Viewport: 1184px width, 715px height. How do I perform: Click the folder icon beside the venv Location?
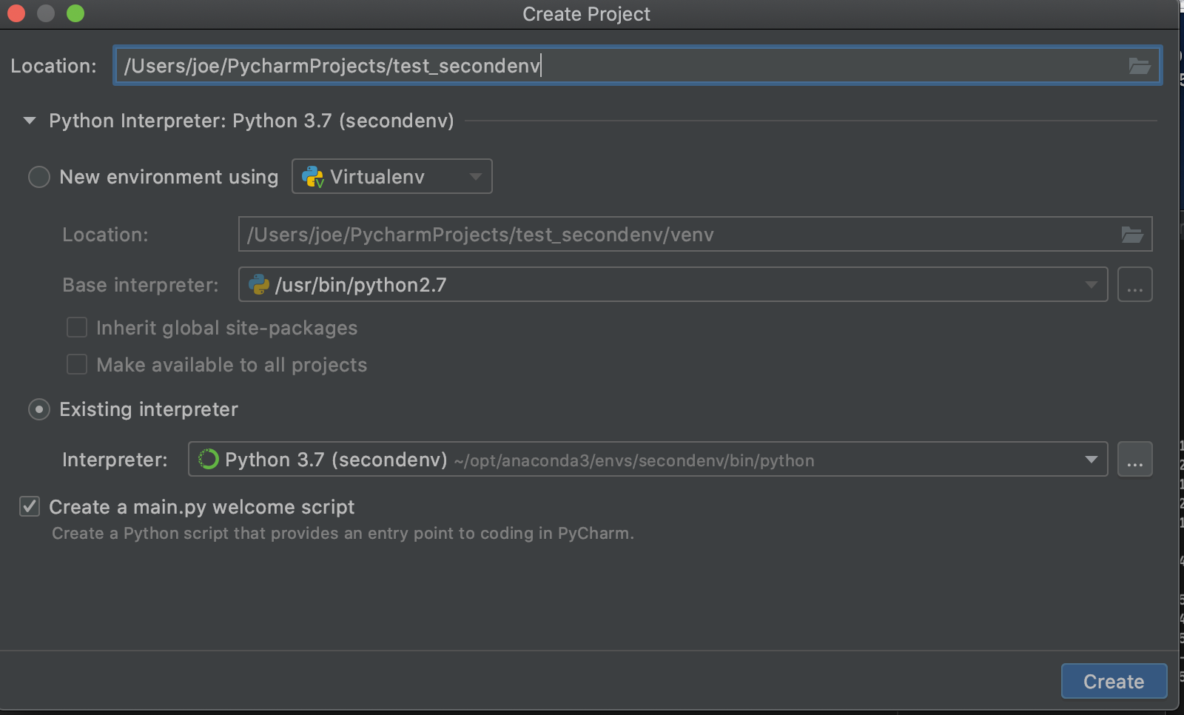[1131, 234]
